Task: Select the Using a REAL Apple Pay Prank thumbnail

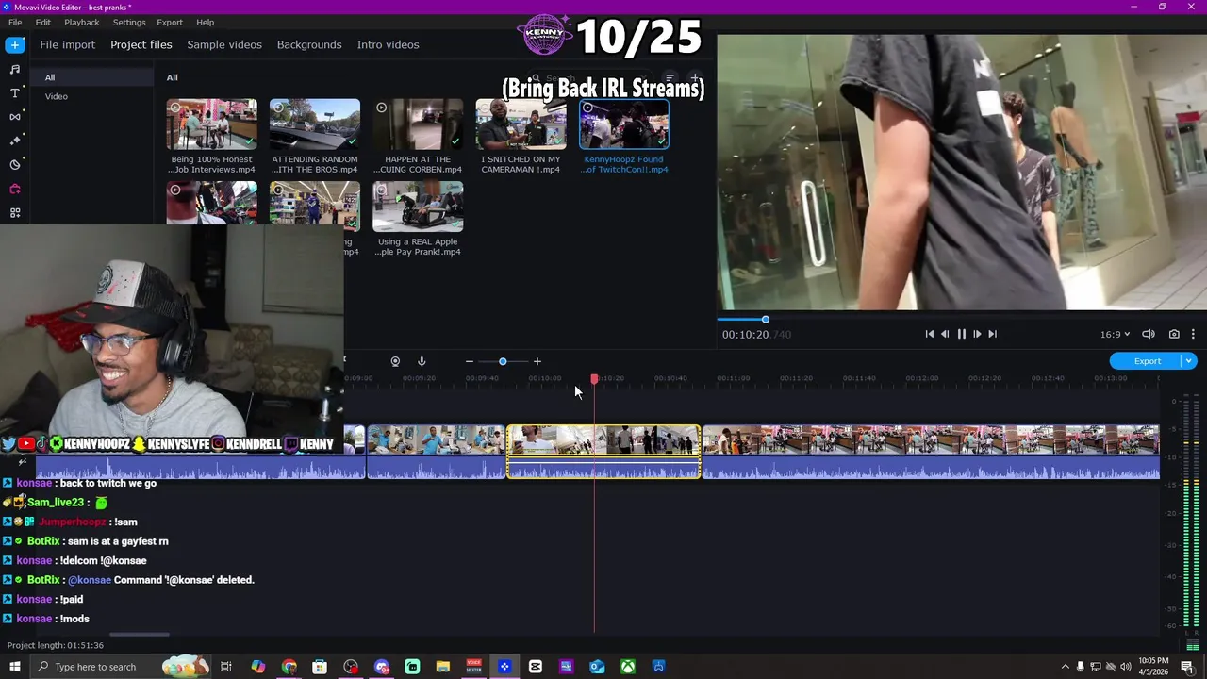Action: coord(418,207)
